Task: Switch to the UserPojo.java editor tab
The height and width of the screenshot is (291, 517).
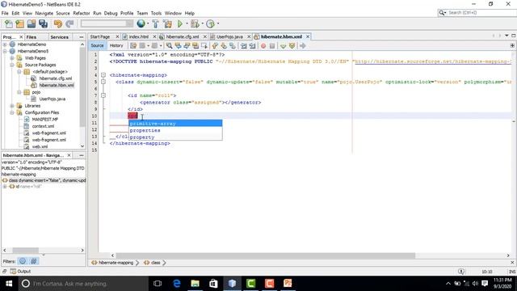Action: click(x=229, y=36)
